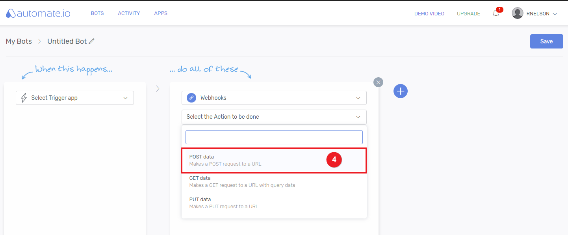Edit bot name with pencil icon
Screen dimensions: 568x235
pyautogui.click(x=92, y=41)
